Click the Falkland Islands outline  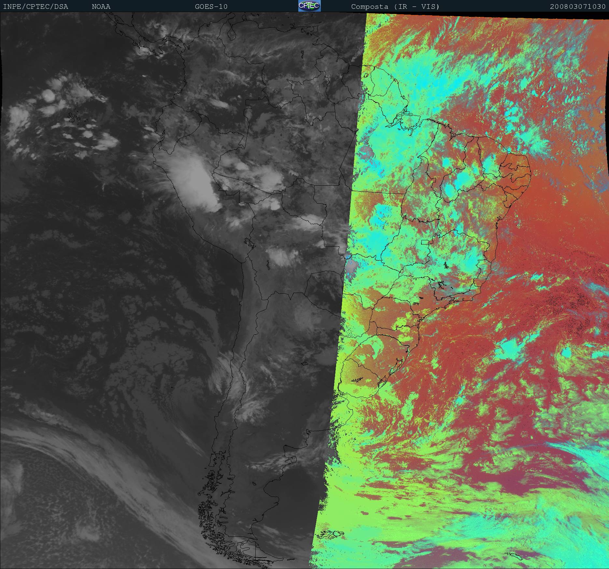point(331,534)
